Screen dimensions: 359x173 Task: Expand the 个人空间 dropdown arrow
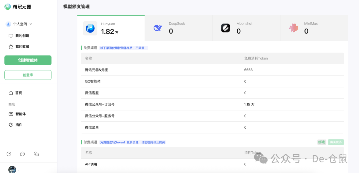(x=31, y=24)
